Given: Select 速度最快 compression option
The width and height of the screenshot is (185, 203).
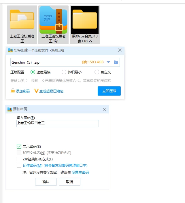Looking at the screenshot, I should (33, 72).
